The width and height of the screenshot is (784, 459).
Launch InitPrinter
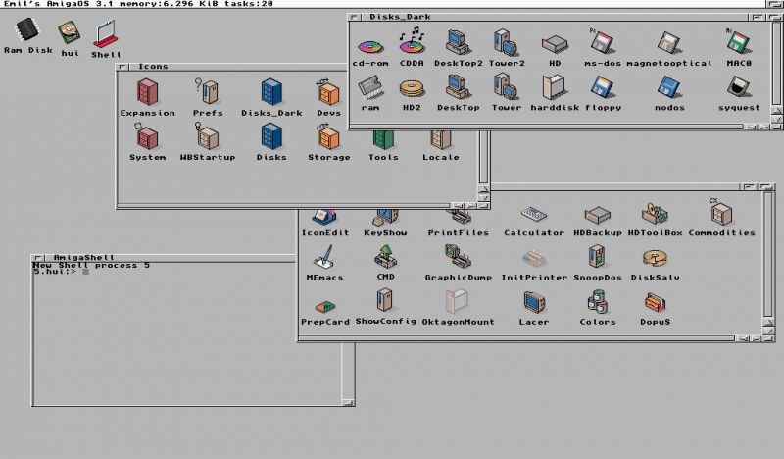click(533, 259)
